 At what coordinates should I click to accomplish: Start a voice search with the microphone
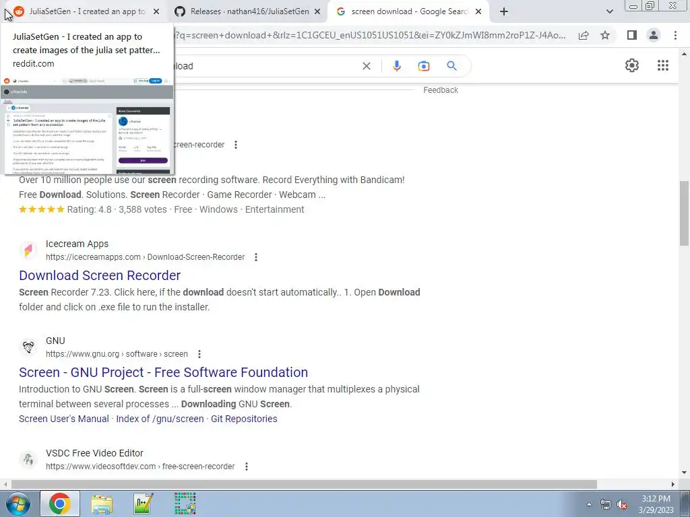396,66
